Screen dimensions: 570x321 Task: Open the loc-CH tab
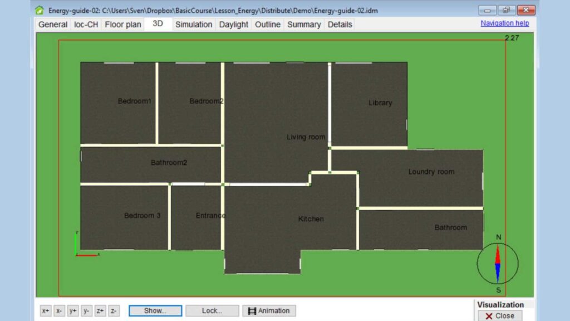point(86,25)
